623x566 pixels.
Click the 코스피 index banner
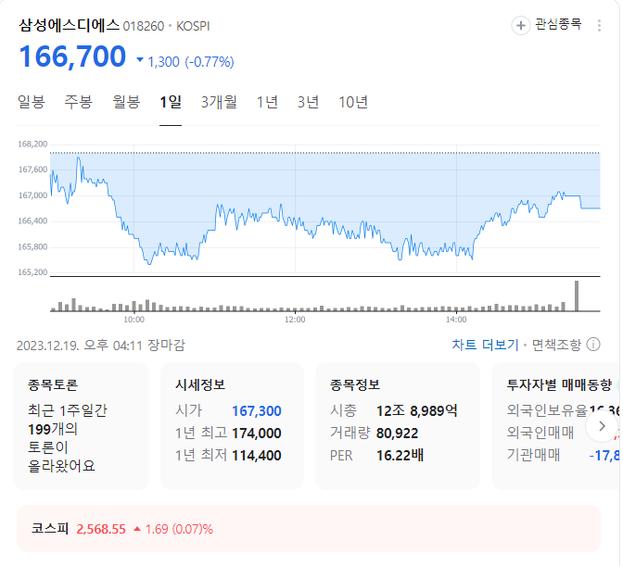point(309,529)
